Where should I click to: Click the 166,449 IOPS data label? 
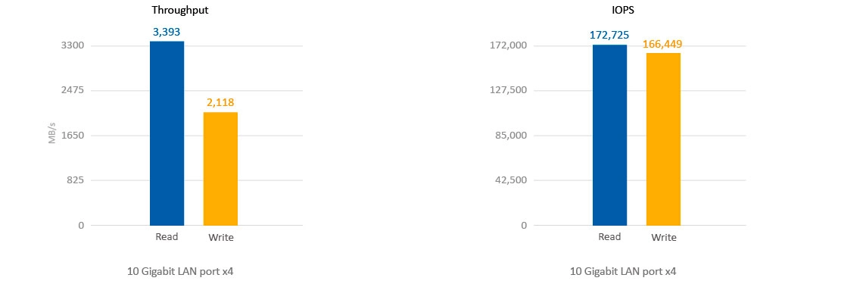coord(663,45)
